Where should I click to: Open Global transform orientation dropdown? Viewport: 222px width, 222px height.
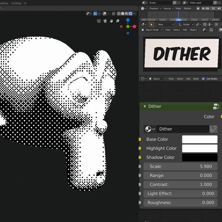coord(186,24)
